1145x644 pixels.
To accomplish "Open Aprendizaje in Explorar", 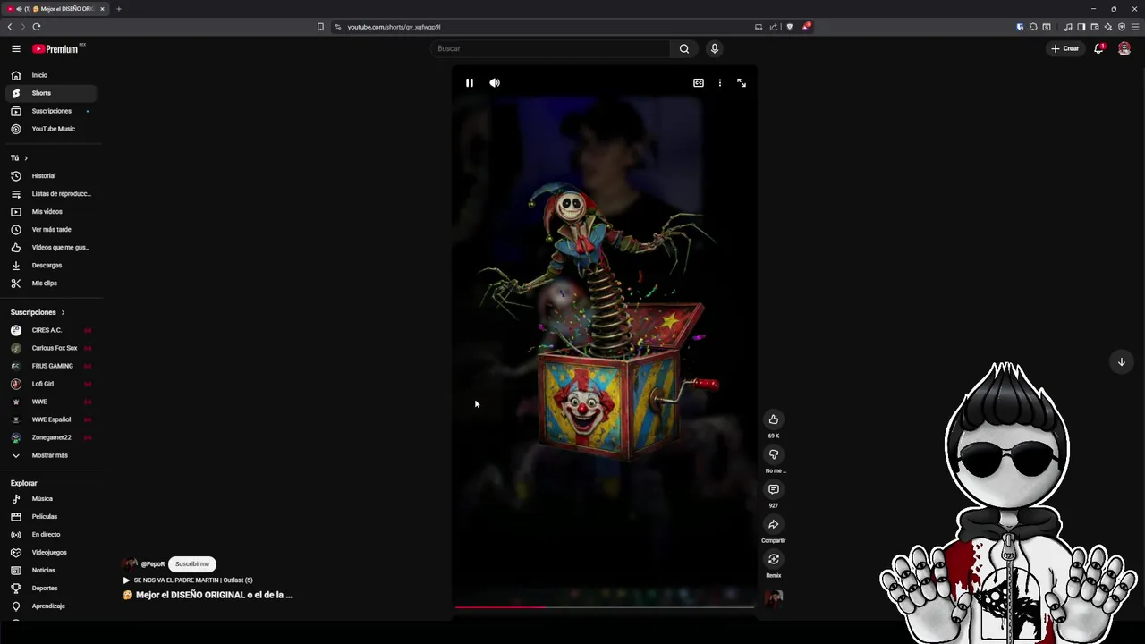I will [50, 606].
